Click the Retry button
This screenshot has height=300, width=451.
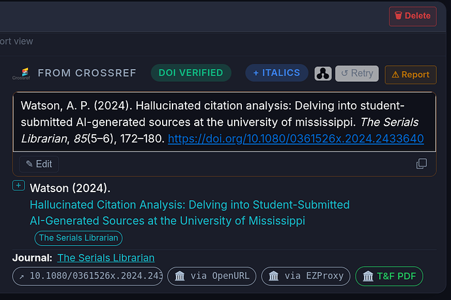(x=357, y=73)
